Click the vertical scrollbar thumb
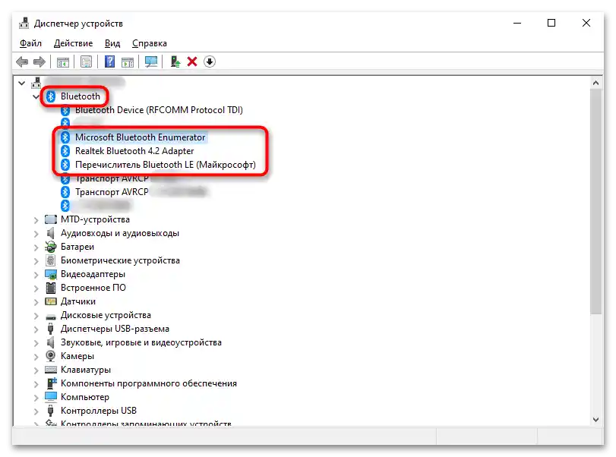The width and height of the screenshot is (616, 457). click(x=595, y=201)
